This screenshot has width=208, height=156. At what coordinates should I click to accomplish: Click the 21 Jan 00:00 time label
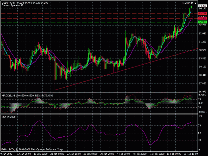click(57, 154)
